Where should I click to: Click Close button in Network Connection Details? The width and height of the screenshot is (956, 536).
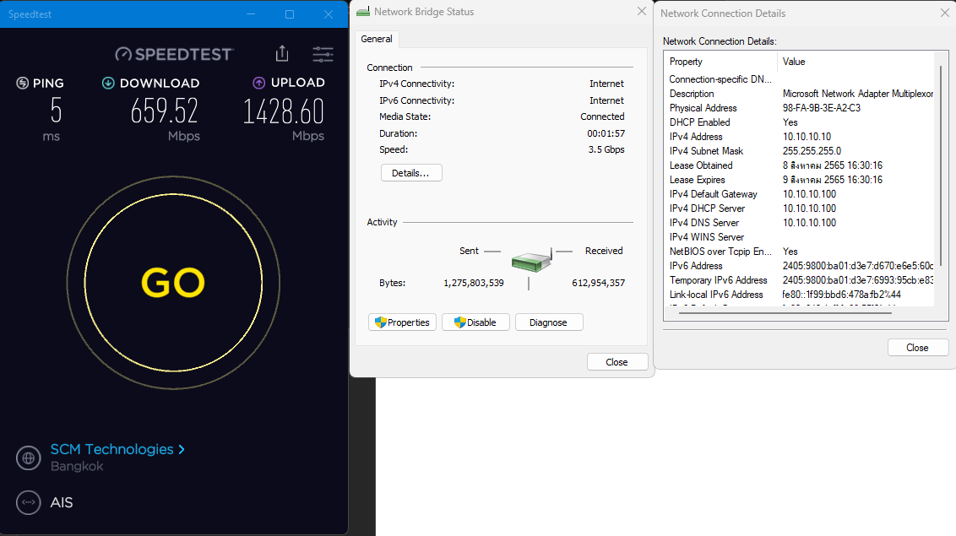pos(918,347)
